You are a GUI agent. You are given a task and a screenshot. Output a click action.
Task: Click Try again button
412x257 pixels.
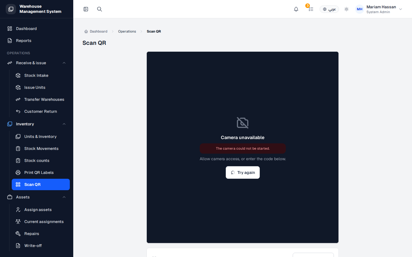click(243, 172)
